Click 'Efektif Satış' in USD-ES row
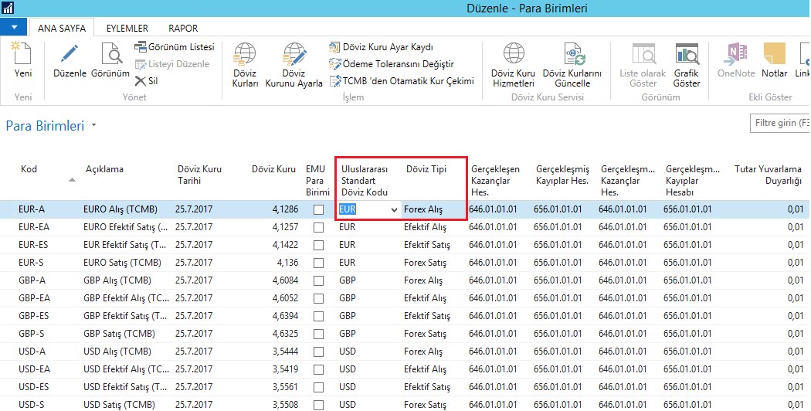 (426, 387)
